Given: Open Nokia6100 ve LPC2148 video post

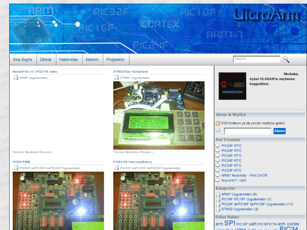Looking at the screenshot, I should 35,72.
